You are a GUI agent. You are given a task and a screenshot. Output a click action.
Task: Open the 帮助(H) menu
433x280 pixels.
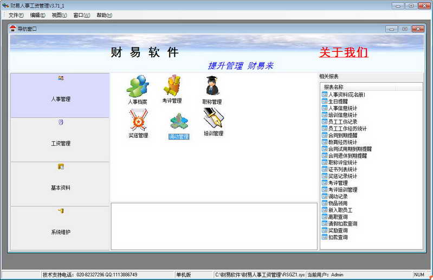tap(104, 15)
